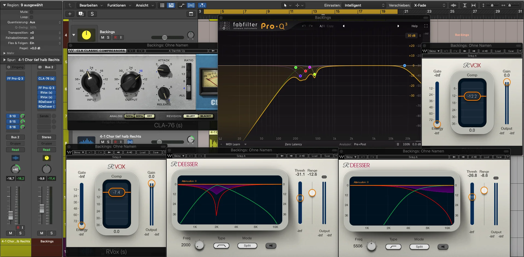The width and height of the screenshot is (524, 257).
Task: Click the Pro-Q 3 undo icon
Action: [x=304, y=26]
